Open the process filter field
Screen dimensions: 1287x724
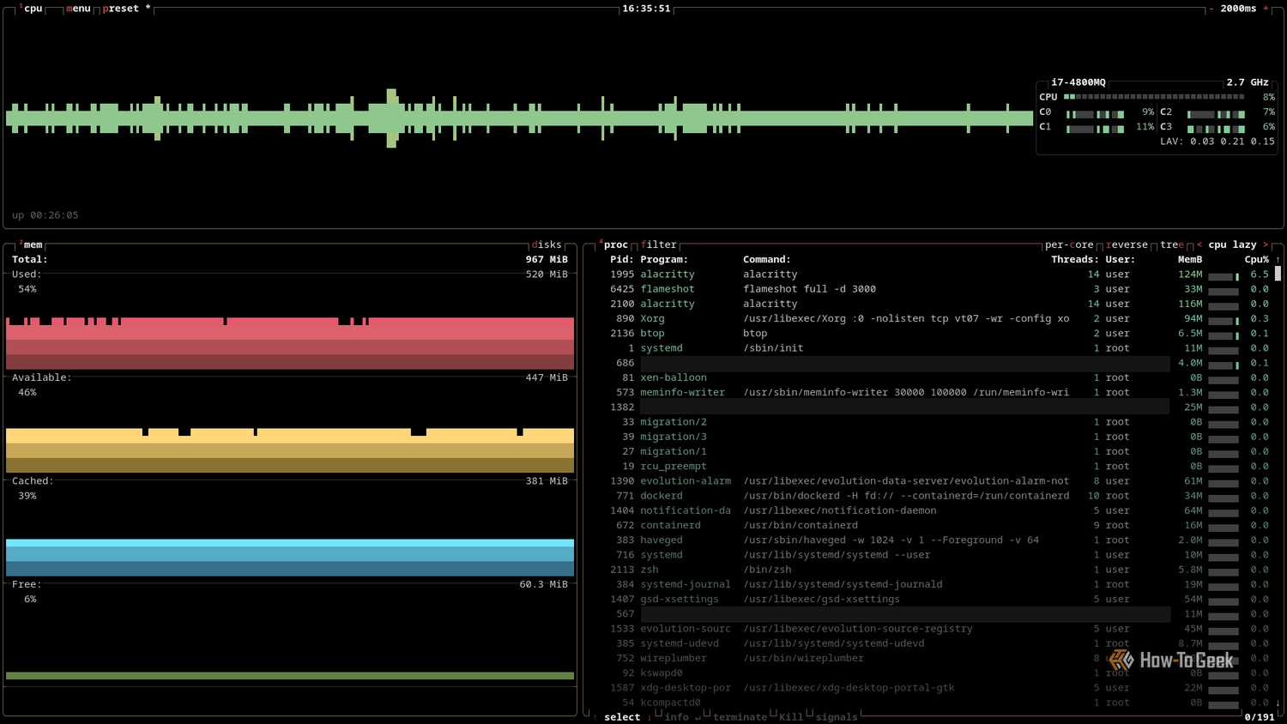[659, 245]
